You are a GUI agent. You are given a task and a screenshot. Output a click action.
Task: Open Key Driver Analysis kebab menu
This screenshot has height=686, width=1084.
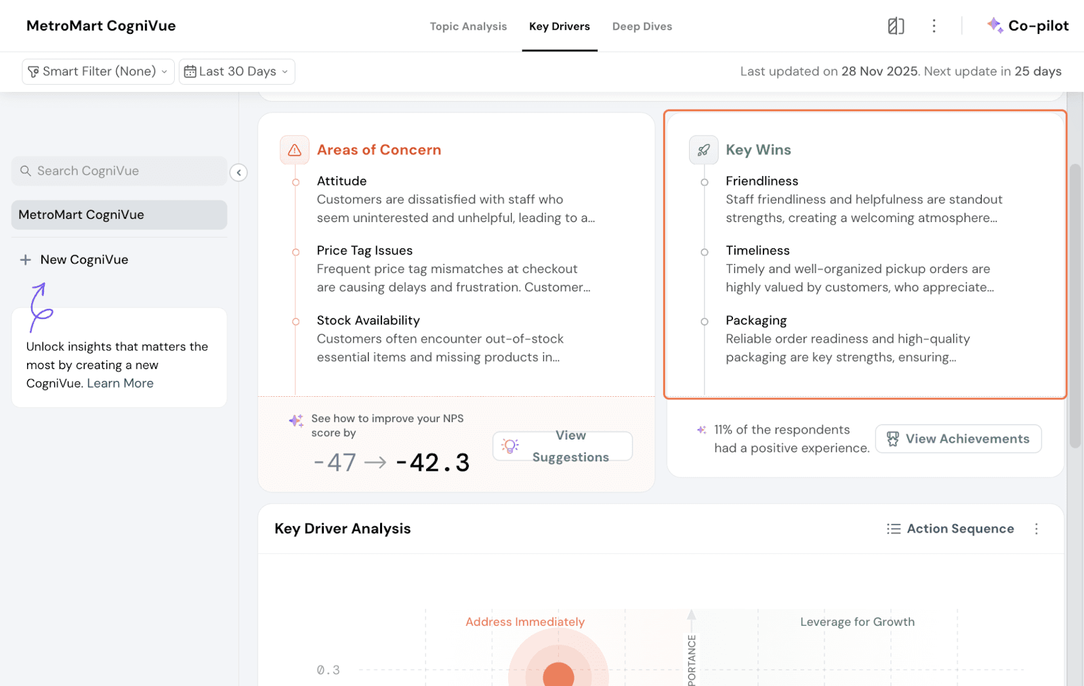pyautogui.click(x=1036, y=529)
